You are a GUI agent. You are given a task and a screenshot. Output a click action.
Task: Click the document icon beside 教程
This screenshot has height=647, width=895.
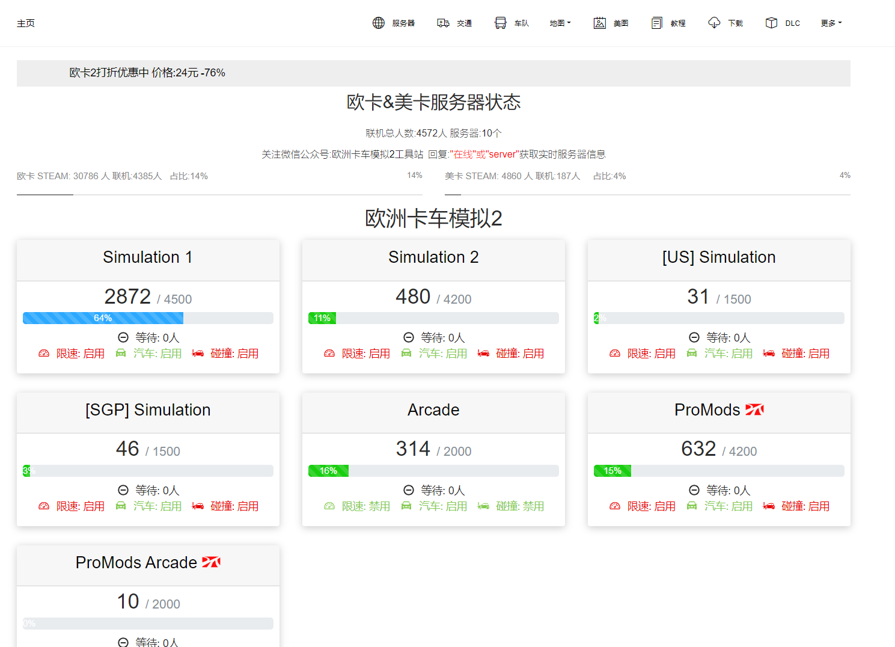coord(657,23)
